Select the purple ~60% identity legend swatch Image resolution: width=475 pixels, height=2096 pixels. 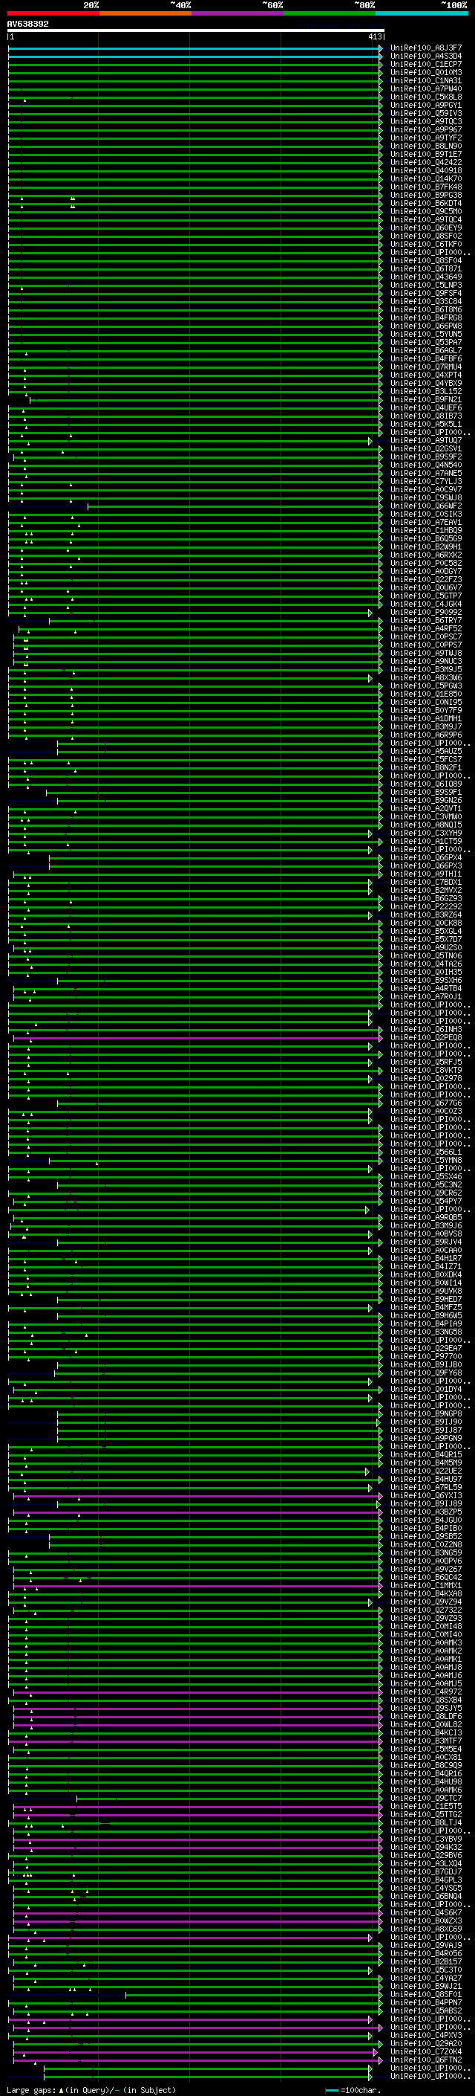click(x=237, y=13)
